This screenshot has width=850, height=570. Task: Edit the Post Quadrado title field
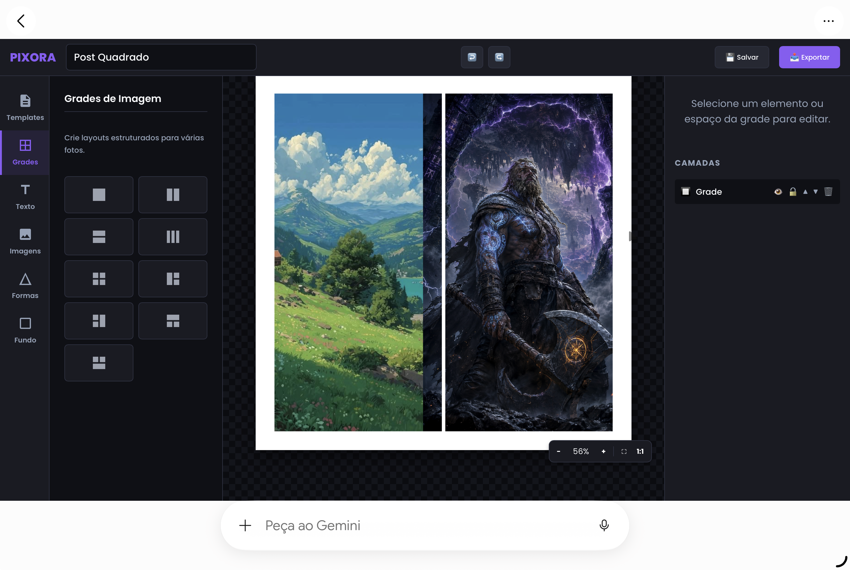point(161,57)
